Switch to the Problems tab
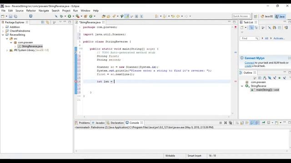 82,123
